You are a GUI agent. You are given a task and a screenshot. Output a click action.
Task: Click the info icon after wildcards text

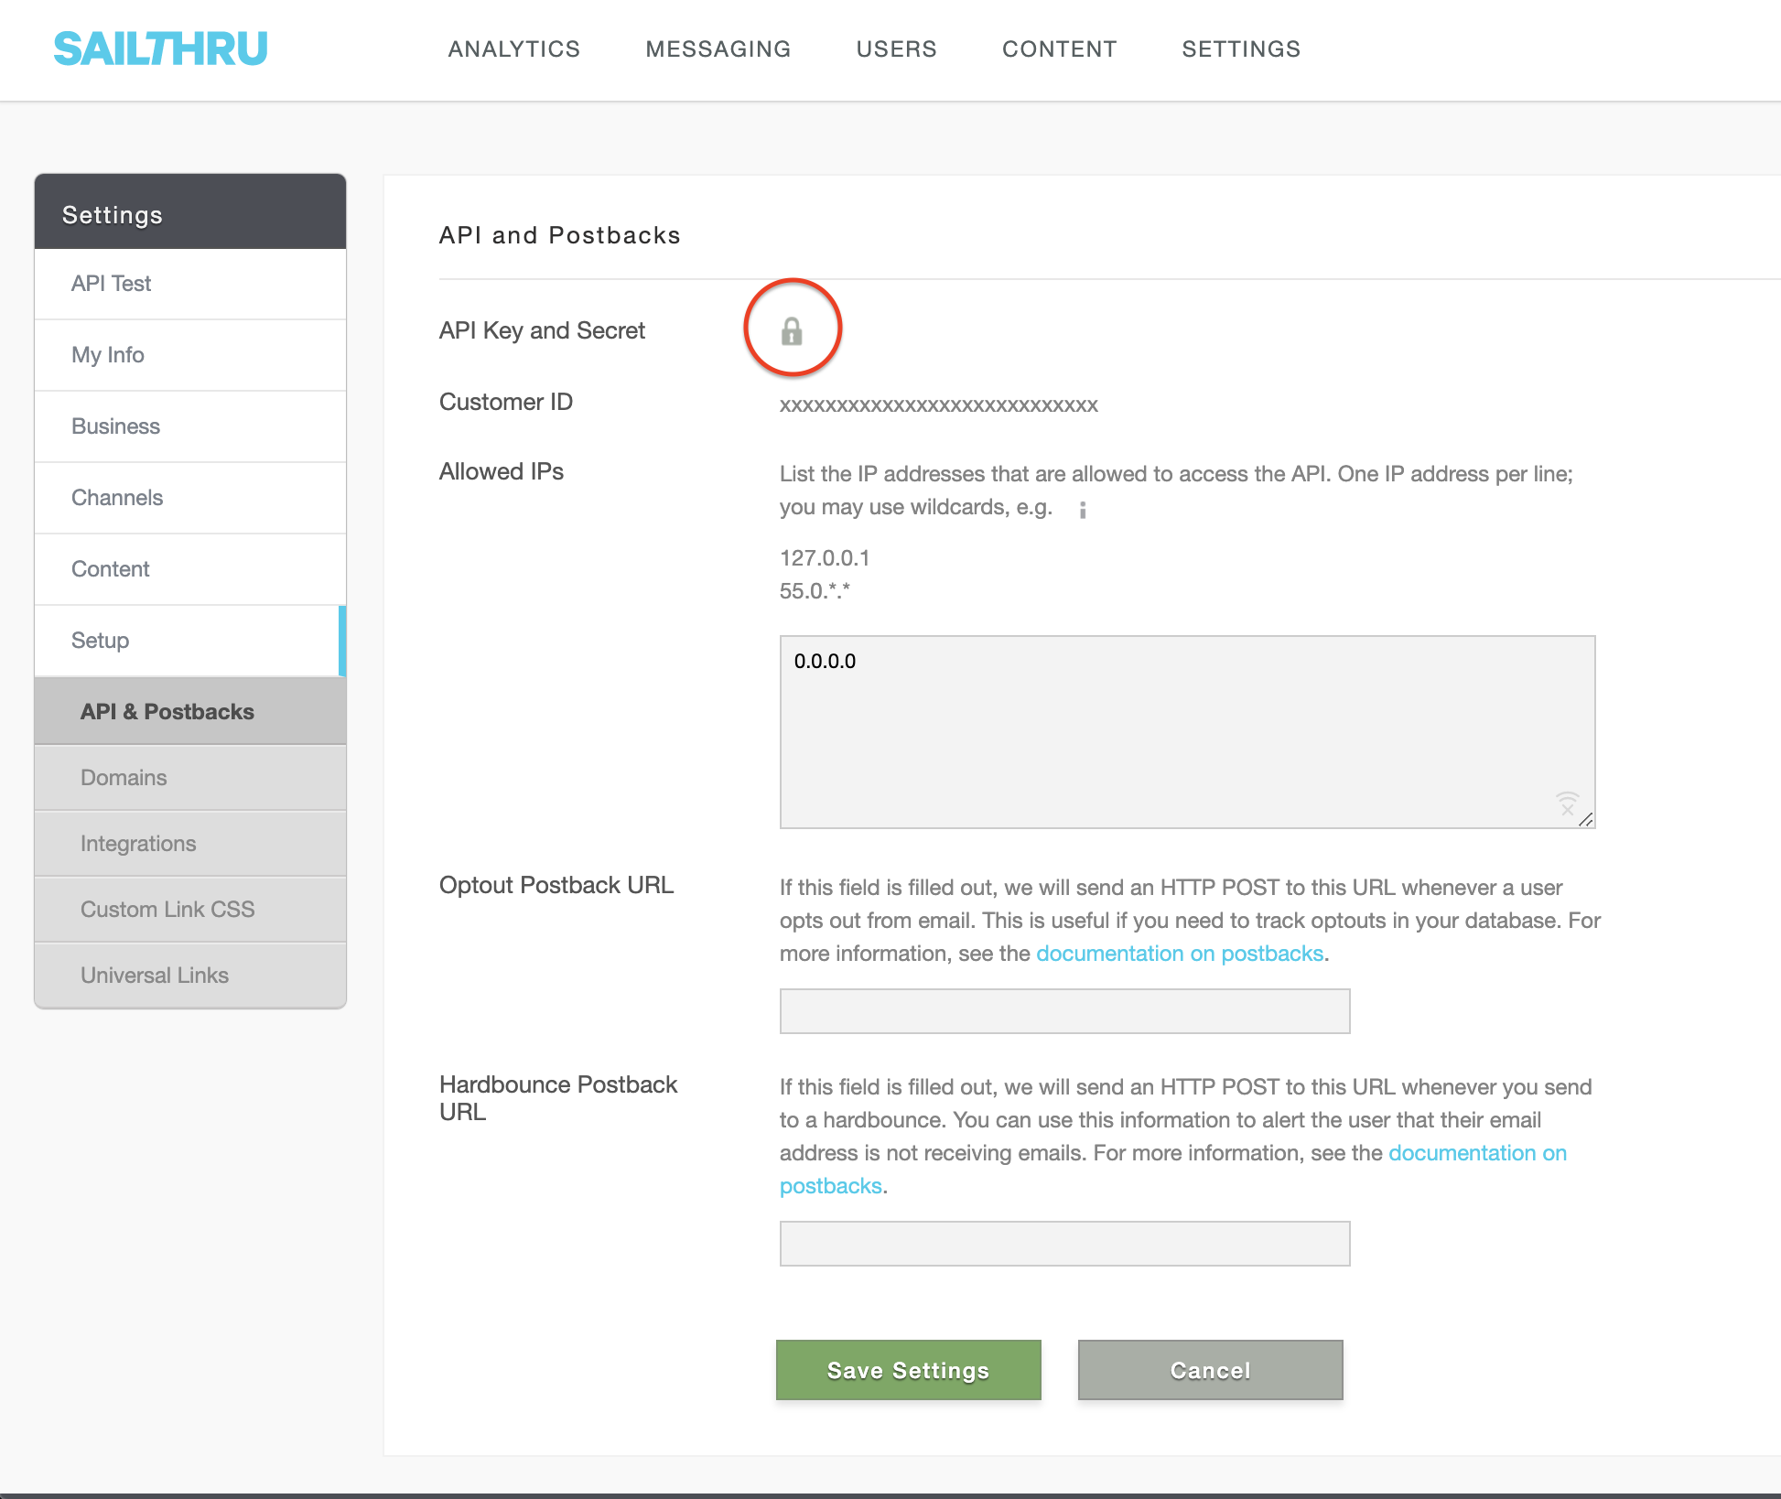pos(1083,510)
